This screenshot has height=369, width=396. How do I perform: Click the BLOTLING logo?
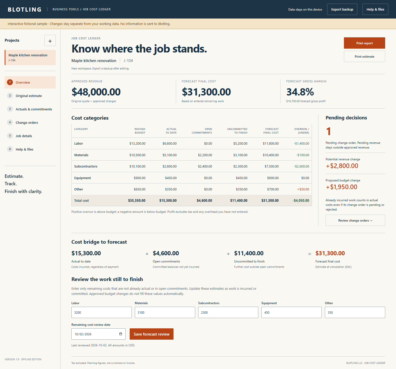click(x=24, y=10)
